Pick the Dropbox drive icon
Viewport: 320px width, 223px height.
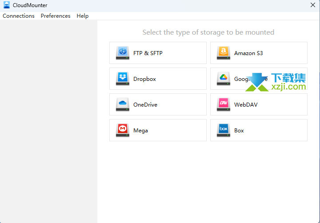coord(123,79)
